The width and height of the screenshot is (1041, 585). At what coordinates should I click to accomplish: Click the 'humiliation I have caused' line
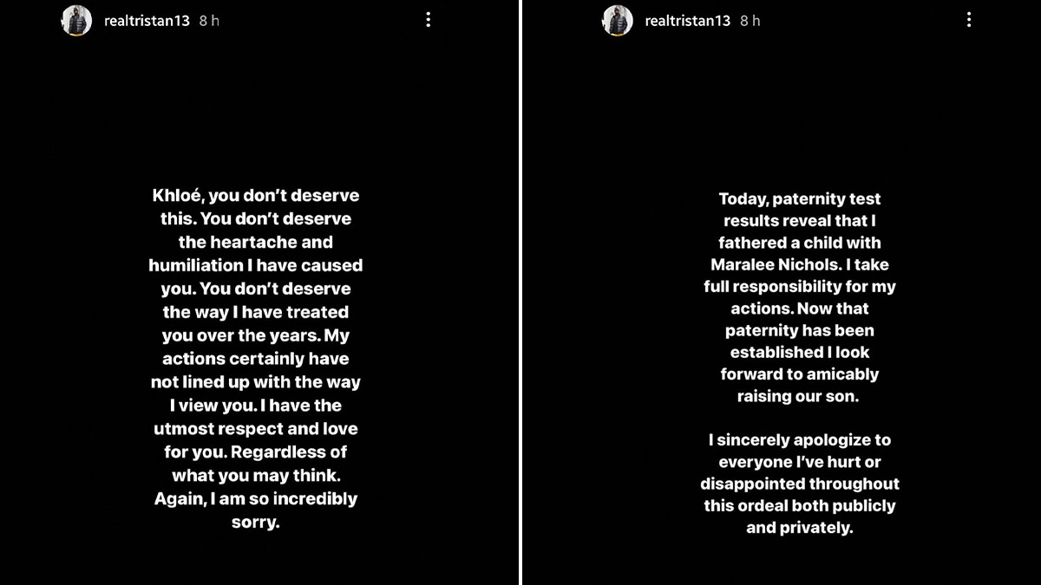(x=255, y=265)
